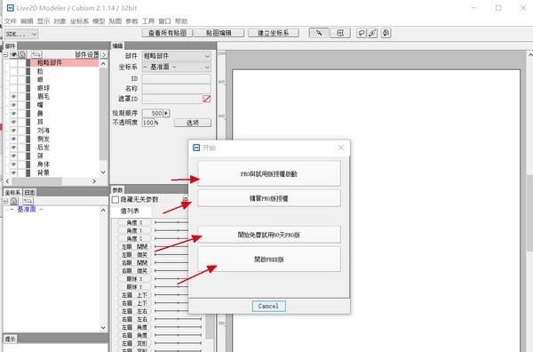Start the free 30-day PRO trial
The image size is (533, 352).
pos(269,235)
